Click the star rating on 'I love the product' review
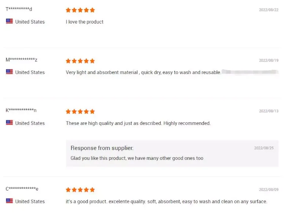Screen dimensions: 287x213 80,10
